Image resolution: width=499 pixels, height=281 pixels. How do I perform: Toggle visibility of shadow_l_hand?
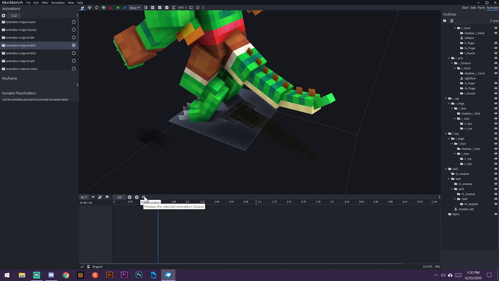click(x=496, y=33)
